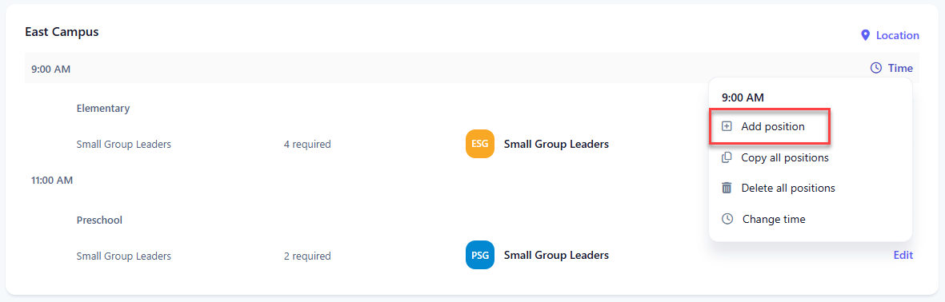Click the trash icon for Delete all positions
The height and width of the screenshot is (302, 945).
727,189
